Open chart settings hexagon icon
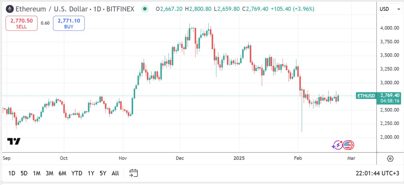404x185 pixels. [390, 158]
